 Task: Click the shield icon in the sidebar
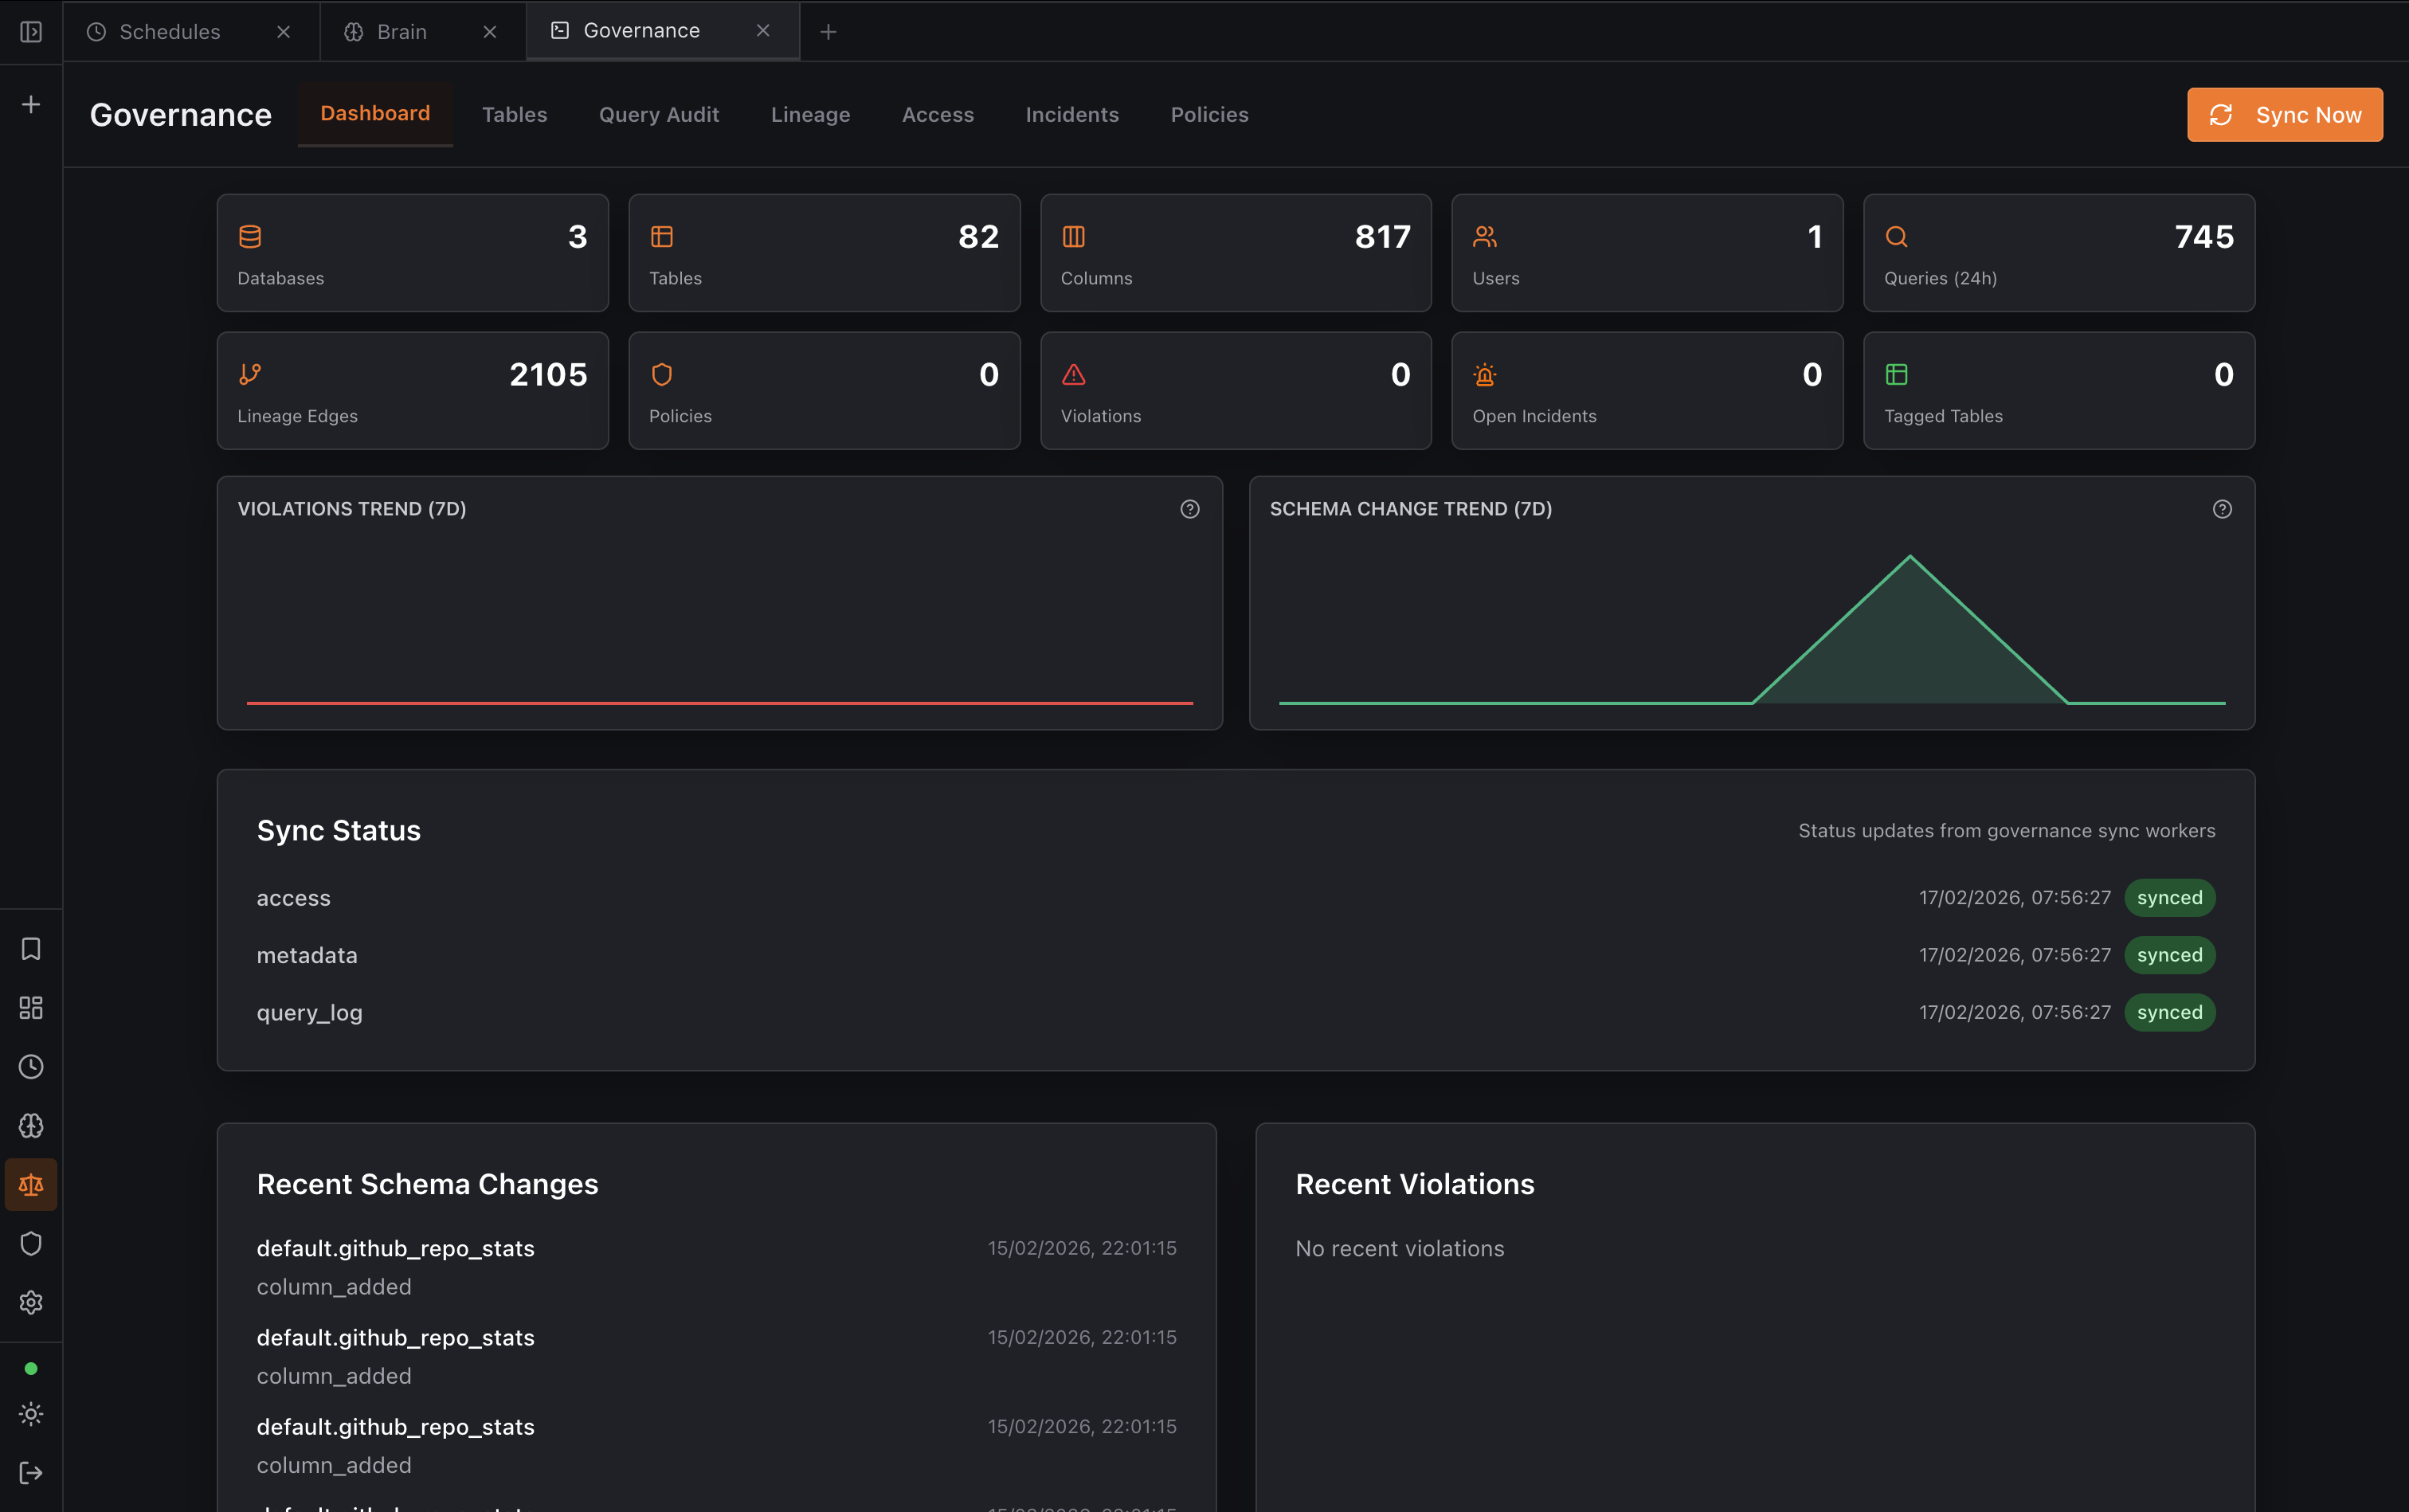pyautogui.click(x=30, y=1243)
